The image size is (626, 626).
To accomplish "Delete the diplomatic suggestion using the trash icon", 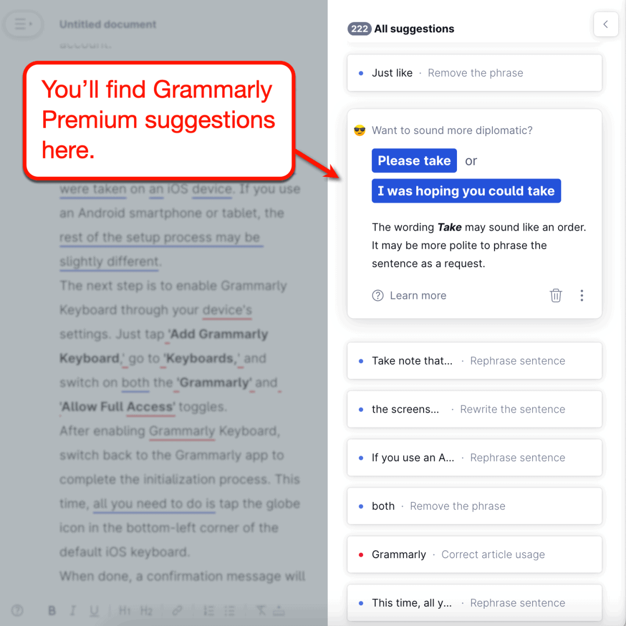I will [556, 295].
